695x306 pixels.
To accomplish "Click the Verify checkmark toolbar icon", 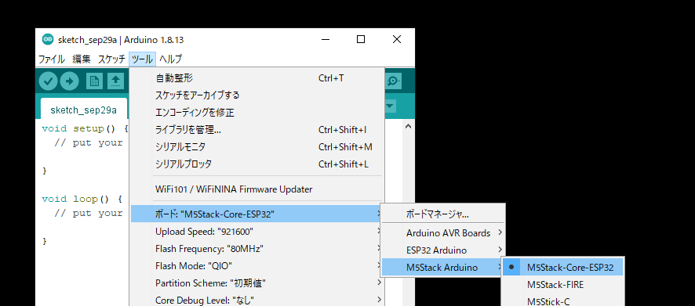I will point(48,81).
